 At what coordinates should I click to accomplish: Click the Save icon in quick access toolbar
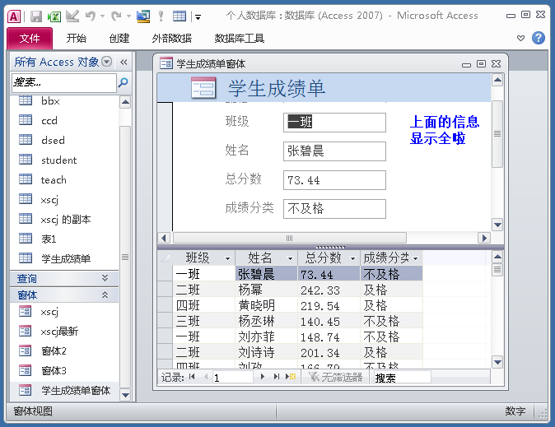(x=35, y=16)
